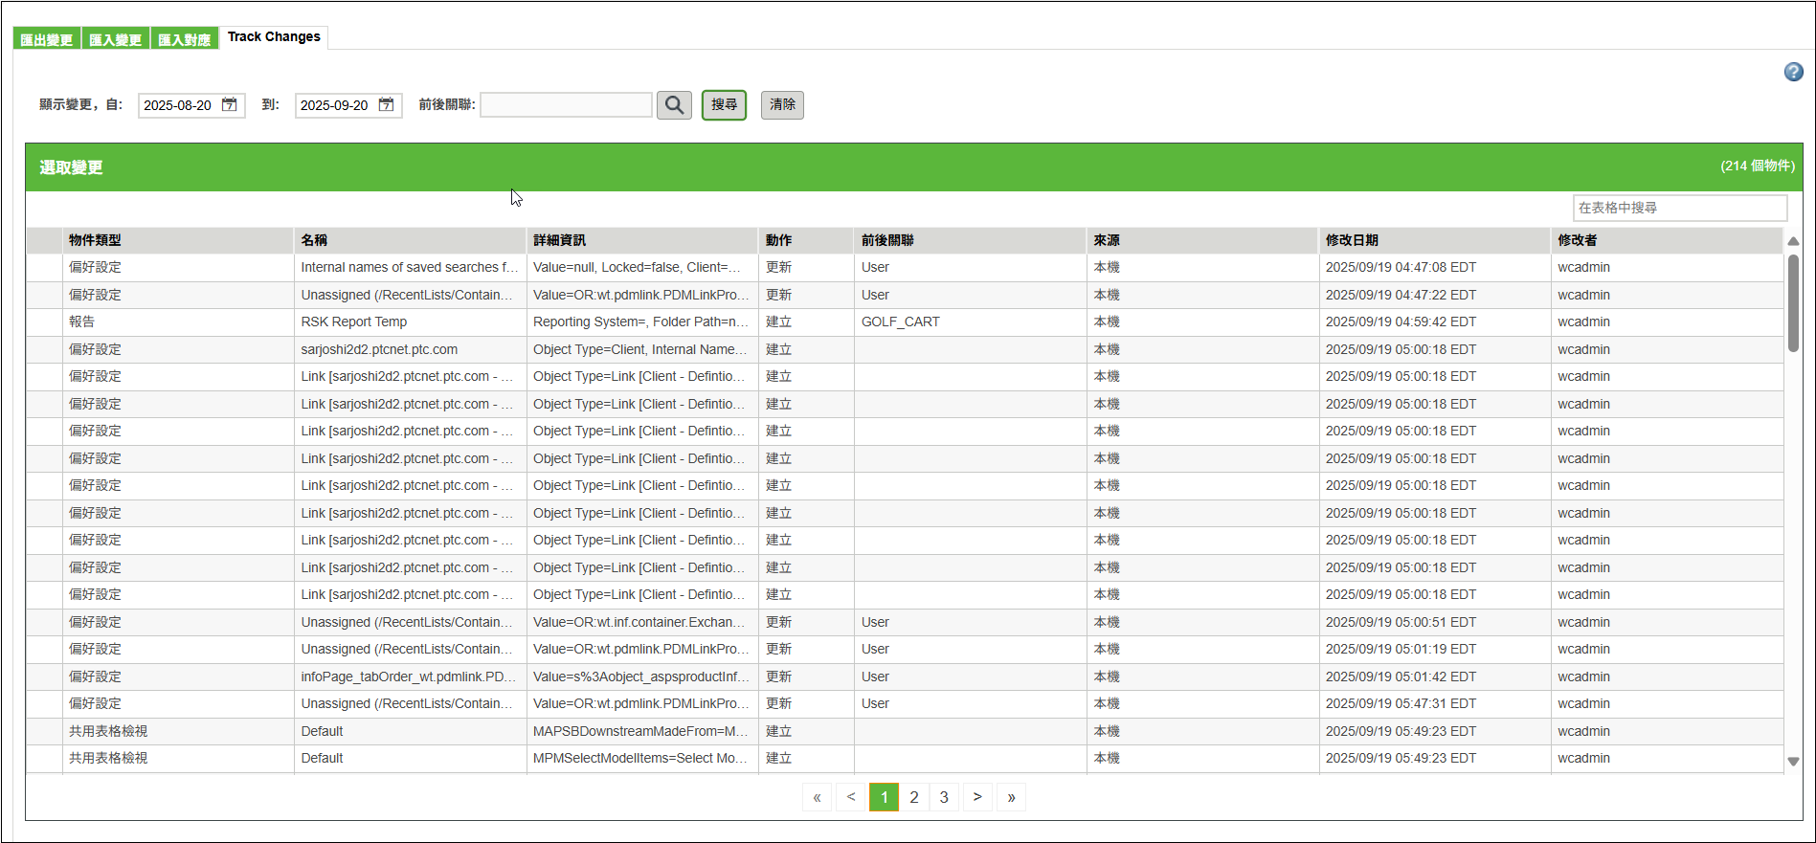Click 'Value=OR:wt.inf.container.Exchan...' cell
This screenshot has height=843, width=1816.
(640, 622)
